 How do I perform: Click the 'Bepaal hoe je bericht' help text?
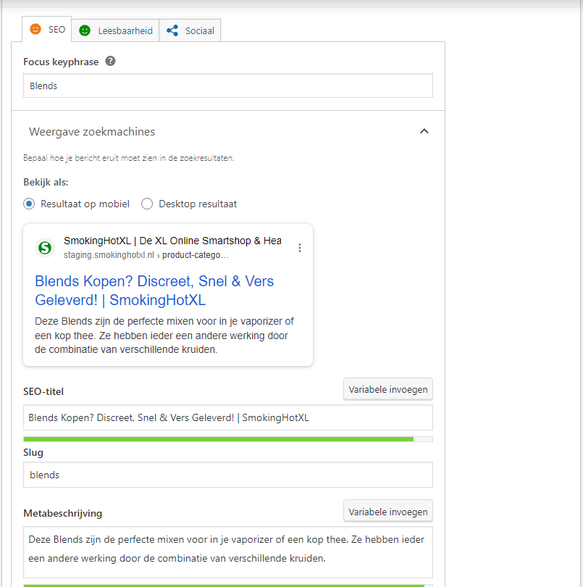[129, 158]
